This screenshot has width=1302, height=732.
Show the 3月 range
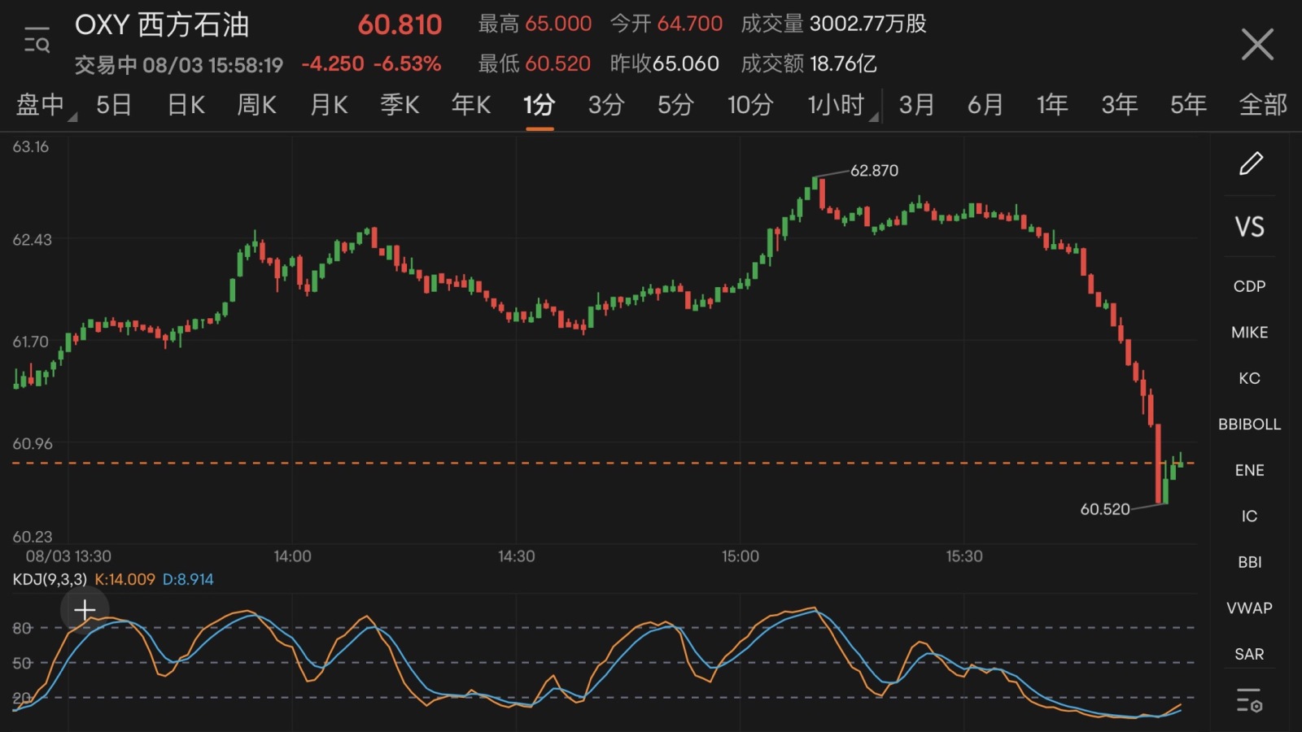[x=916, y=105]
